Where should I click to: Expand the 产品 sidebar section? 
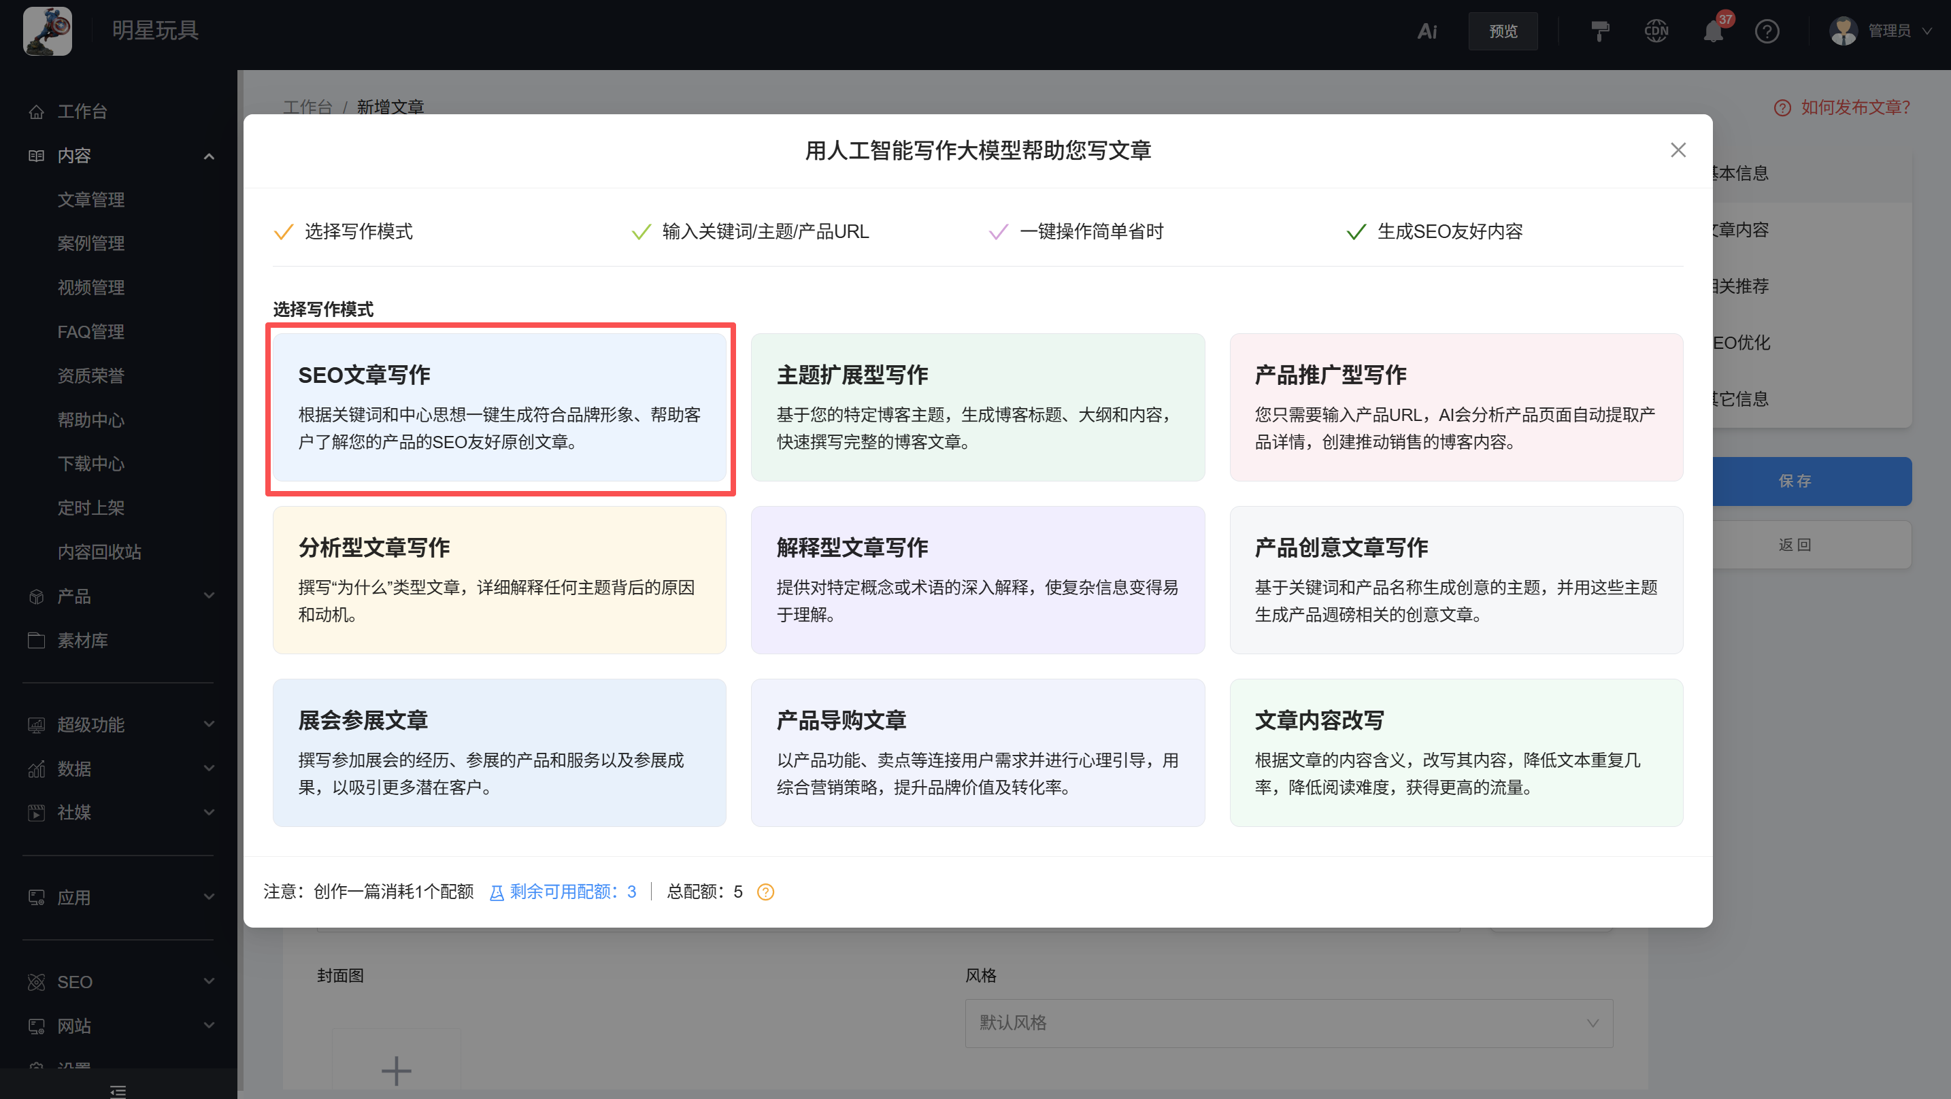[209, 596]
